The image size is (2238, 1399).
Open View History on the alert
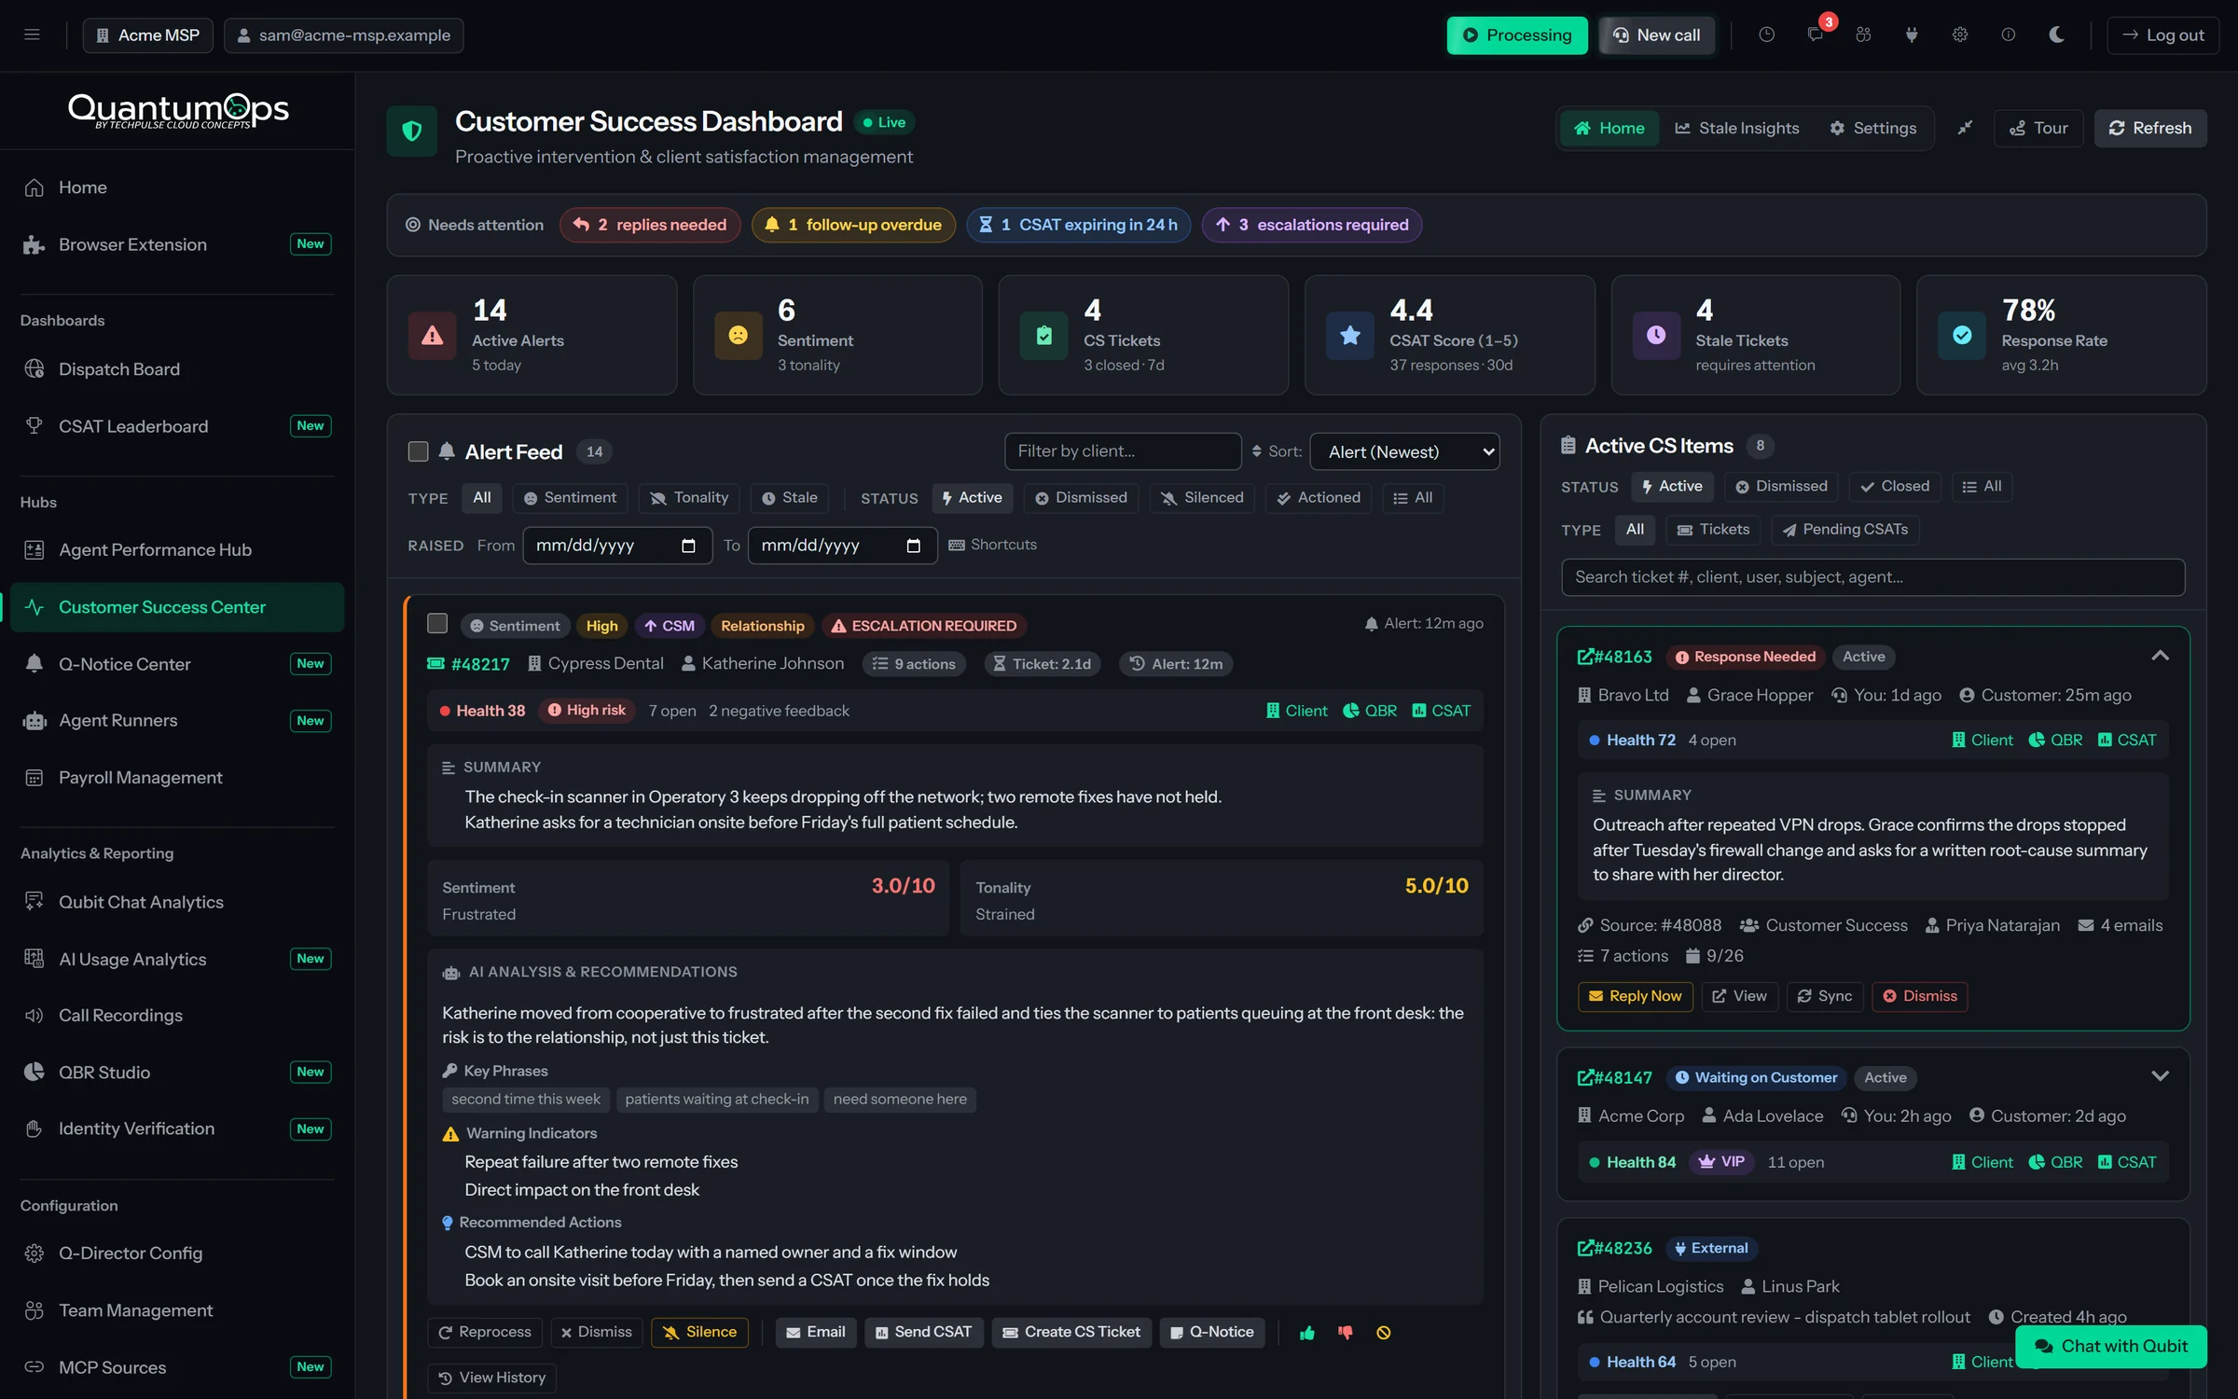pyautogui.click(x=491, y=1378)
